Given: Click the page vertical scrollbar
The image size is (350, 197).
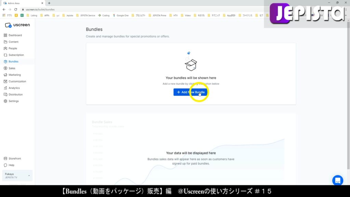Looking at the screenshot, I should click(348, 95).
